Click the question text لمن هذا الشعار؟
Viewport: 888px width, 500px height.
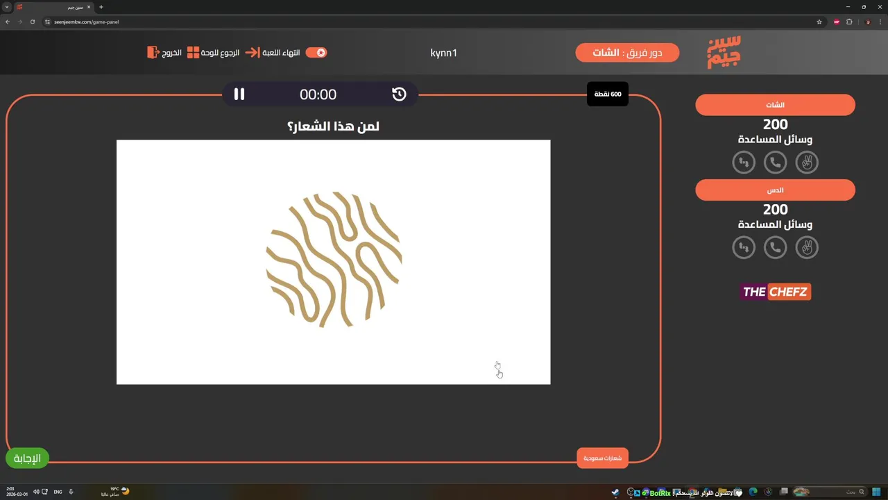pyautogui.click(x=333, y=126)
